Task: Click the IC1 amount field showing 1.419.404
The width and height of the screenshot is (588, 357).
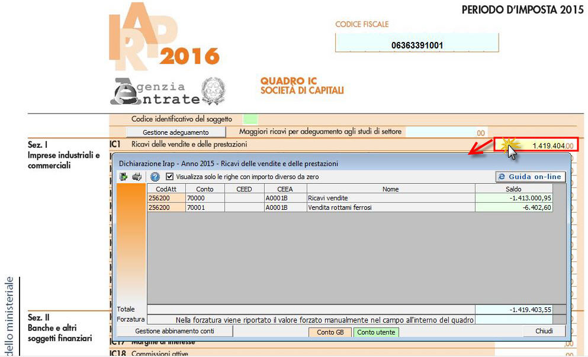Action: [x=536, y=144]
